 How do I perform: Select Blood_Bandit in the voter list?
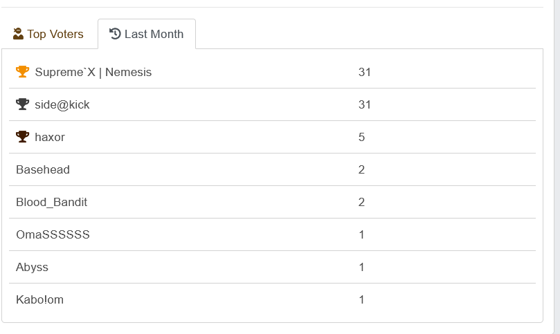point(52,202)
